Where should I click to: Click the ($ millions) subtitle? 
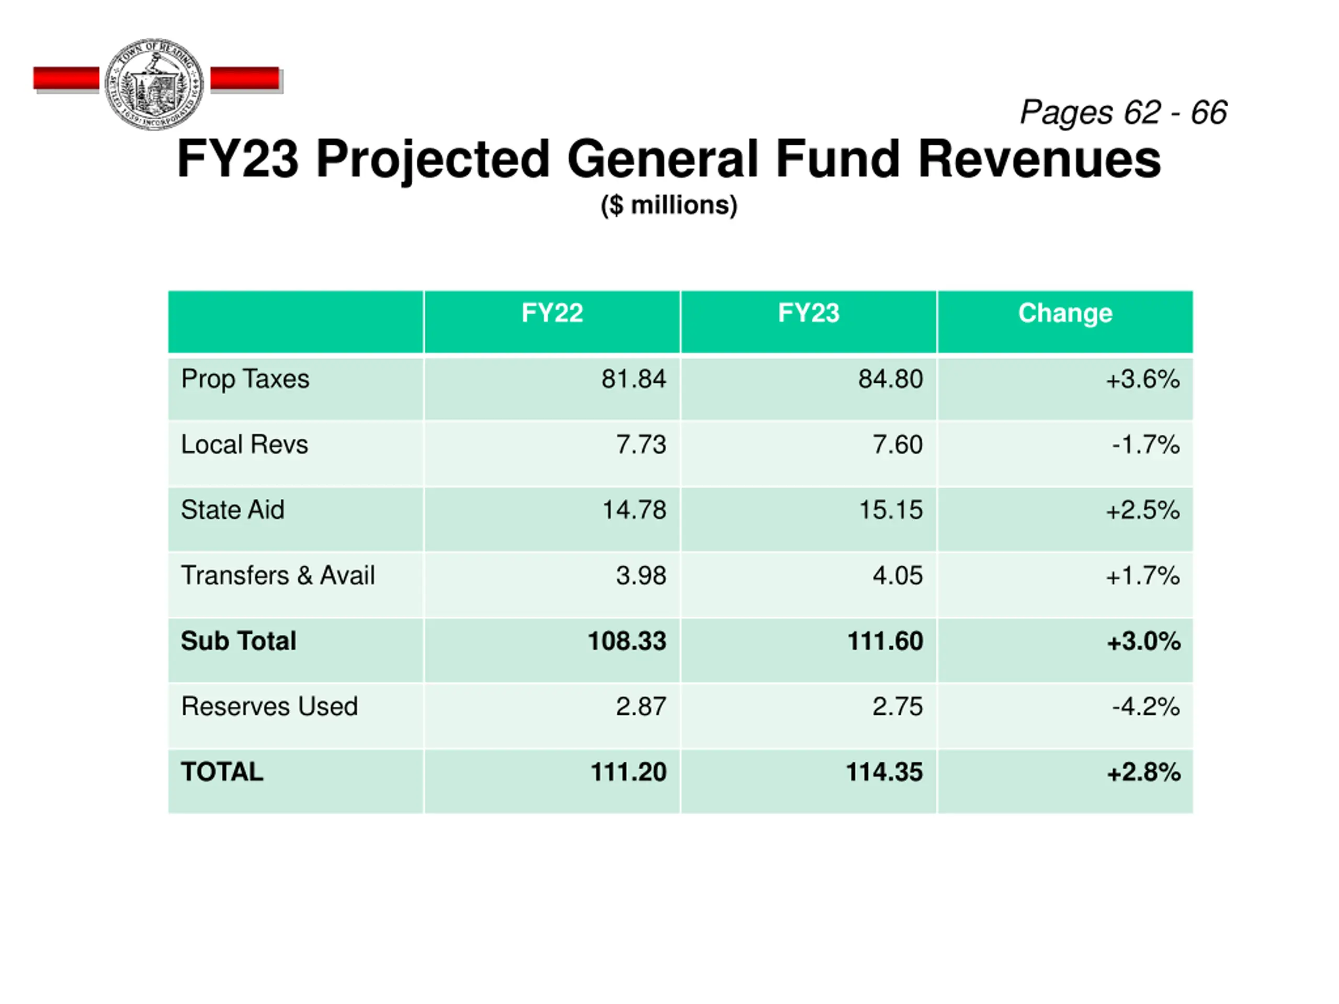pyautogui.click(x=669, y=205)
